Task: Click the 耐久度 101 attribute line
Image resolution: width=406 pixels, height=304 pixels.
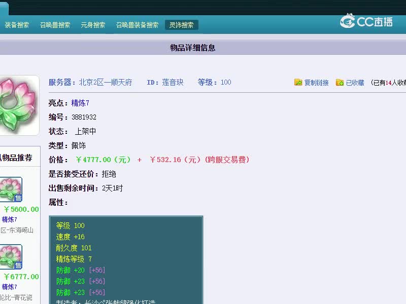Action: point(74,248)
